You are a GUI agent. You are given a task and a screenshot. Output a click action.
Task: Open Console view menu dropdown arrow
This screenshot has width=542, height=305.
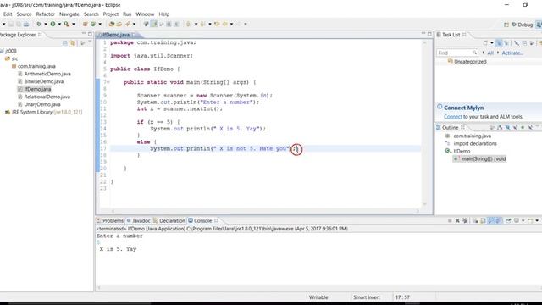coord(537,220)
